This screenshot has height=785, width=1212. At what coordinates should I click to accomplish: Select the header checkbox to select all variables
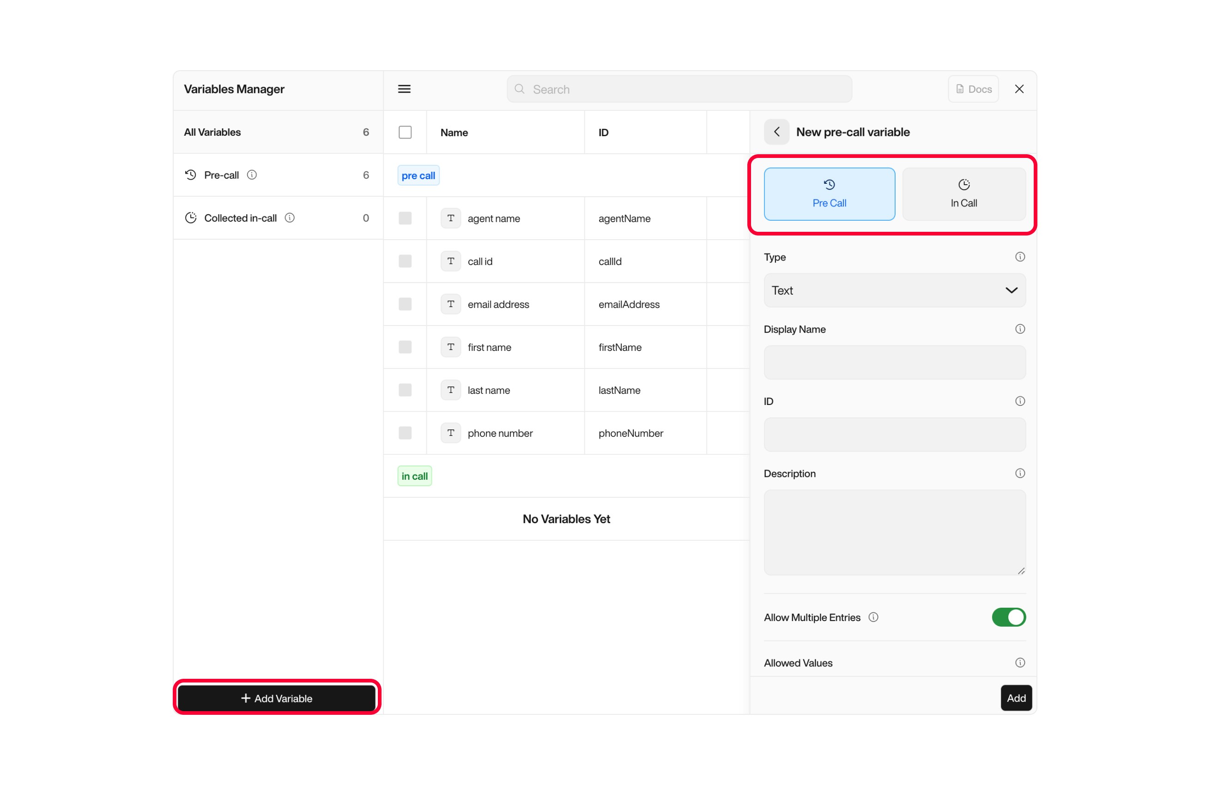click(x=405, y=132)
